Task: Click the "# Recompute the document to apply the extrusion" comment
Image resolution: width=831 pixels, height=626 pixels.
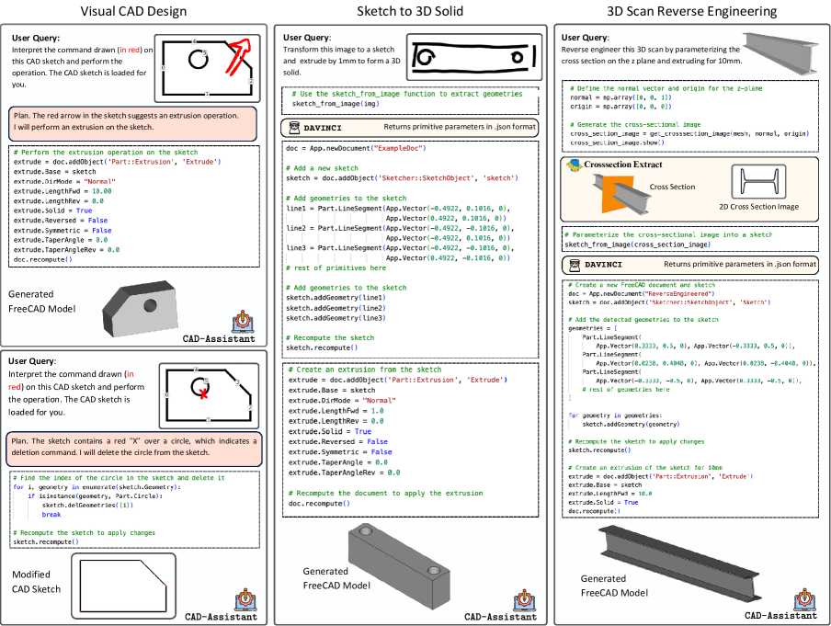Action: click(x=386, y=493)
